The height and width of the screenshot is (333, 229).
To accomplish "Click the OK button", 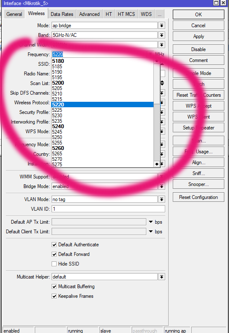I will click(x=198, y=14).
